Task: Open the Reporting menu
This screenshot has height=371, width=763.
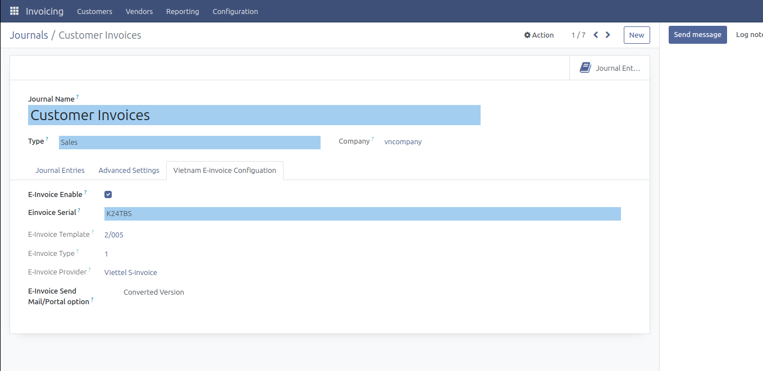Action: pos(182,11)
